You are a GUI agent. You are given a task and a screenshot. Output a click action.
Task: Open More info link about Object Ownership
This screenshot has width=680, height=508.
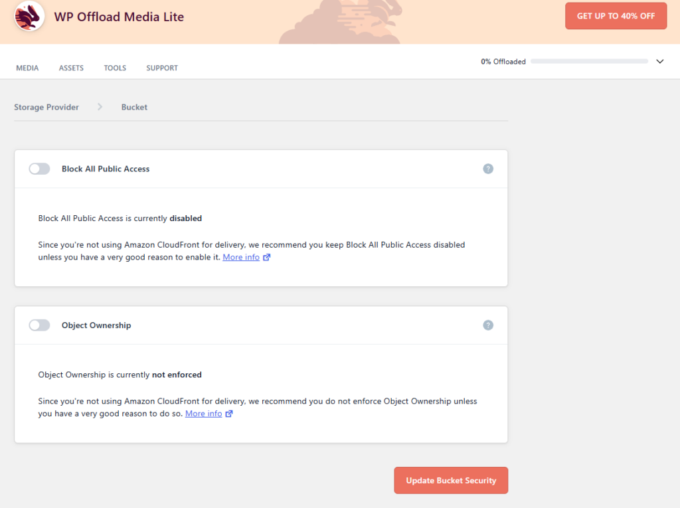point(203,414)
